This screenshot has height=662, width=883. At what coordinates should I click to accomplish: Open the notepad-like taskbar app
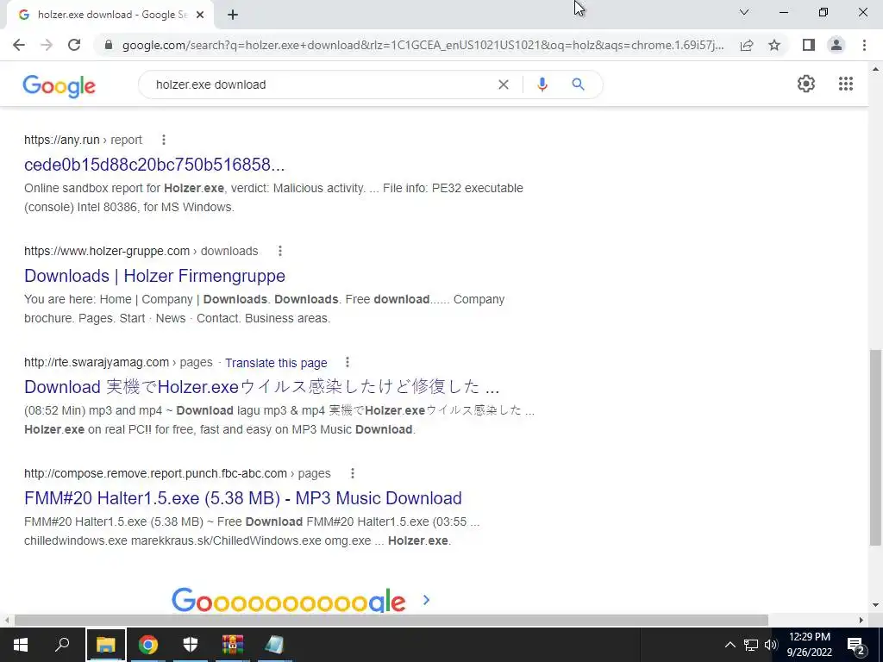point(275,645)
